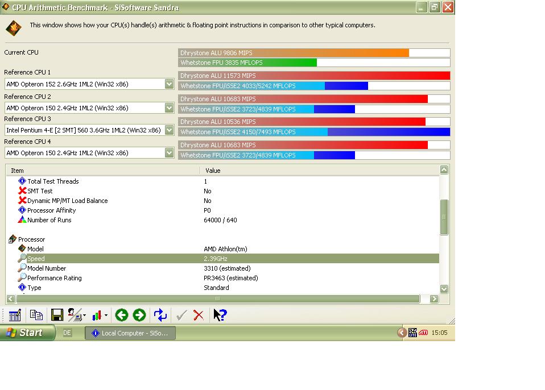Expand hidden tray icons with the round arrow

[x=402, y=333]
